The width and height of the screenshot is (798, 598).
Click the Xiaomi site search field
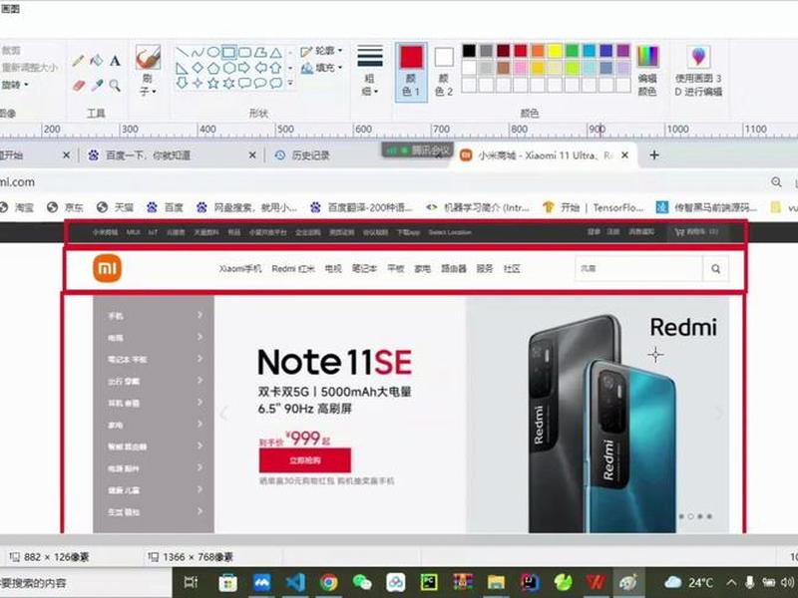point(638,268)
